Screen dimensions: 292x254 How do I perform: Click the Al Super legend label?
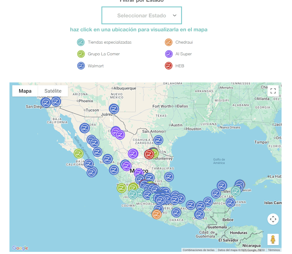pyautogui.click(x=184, y=54)
